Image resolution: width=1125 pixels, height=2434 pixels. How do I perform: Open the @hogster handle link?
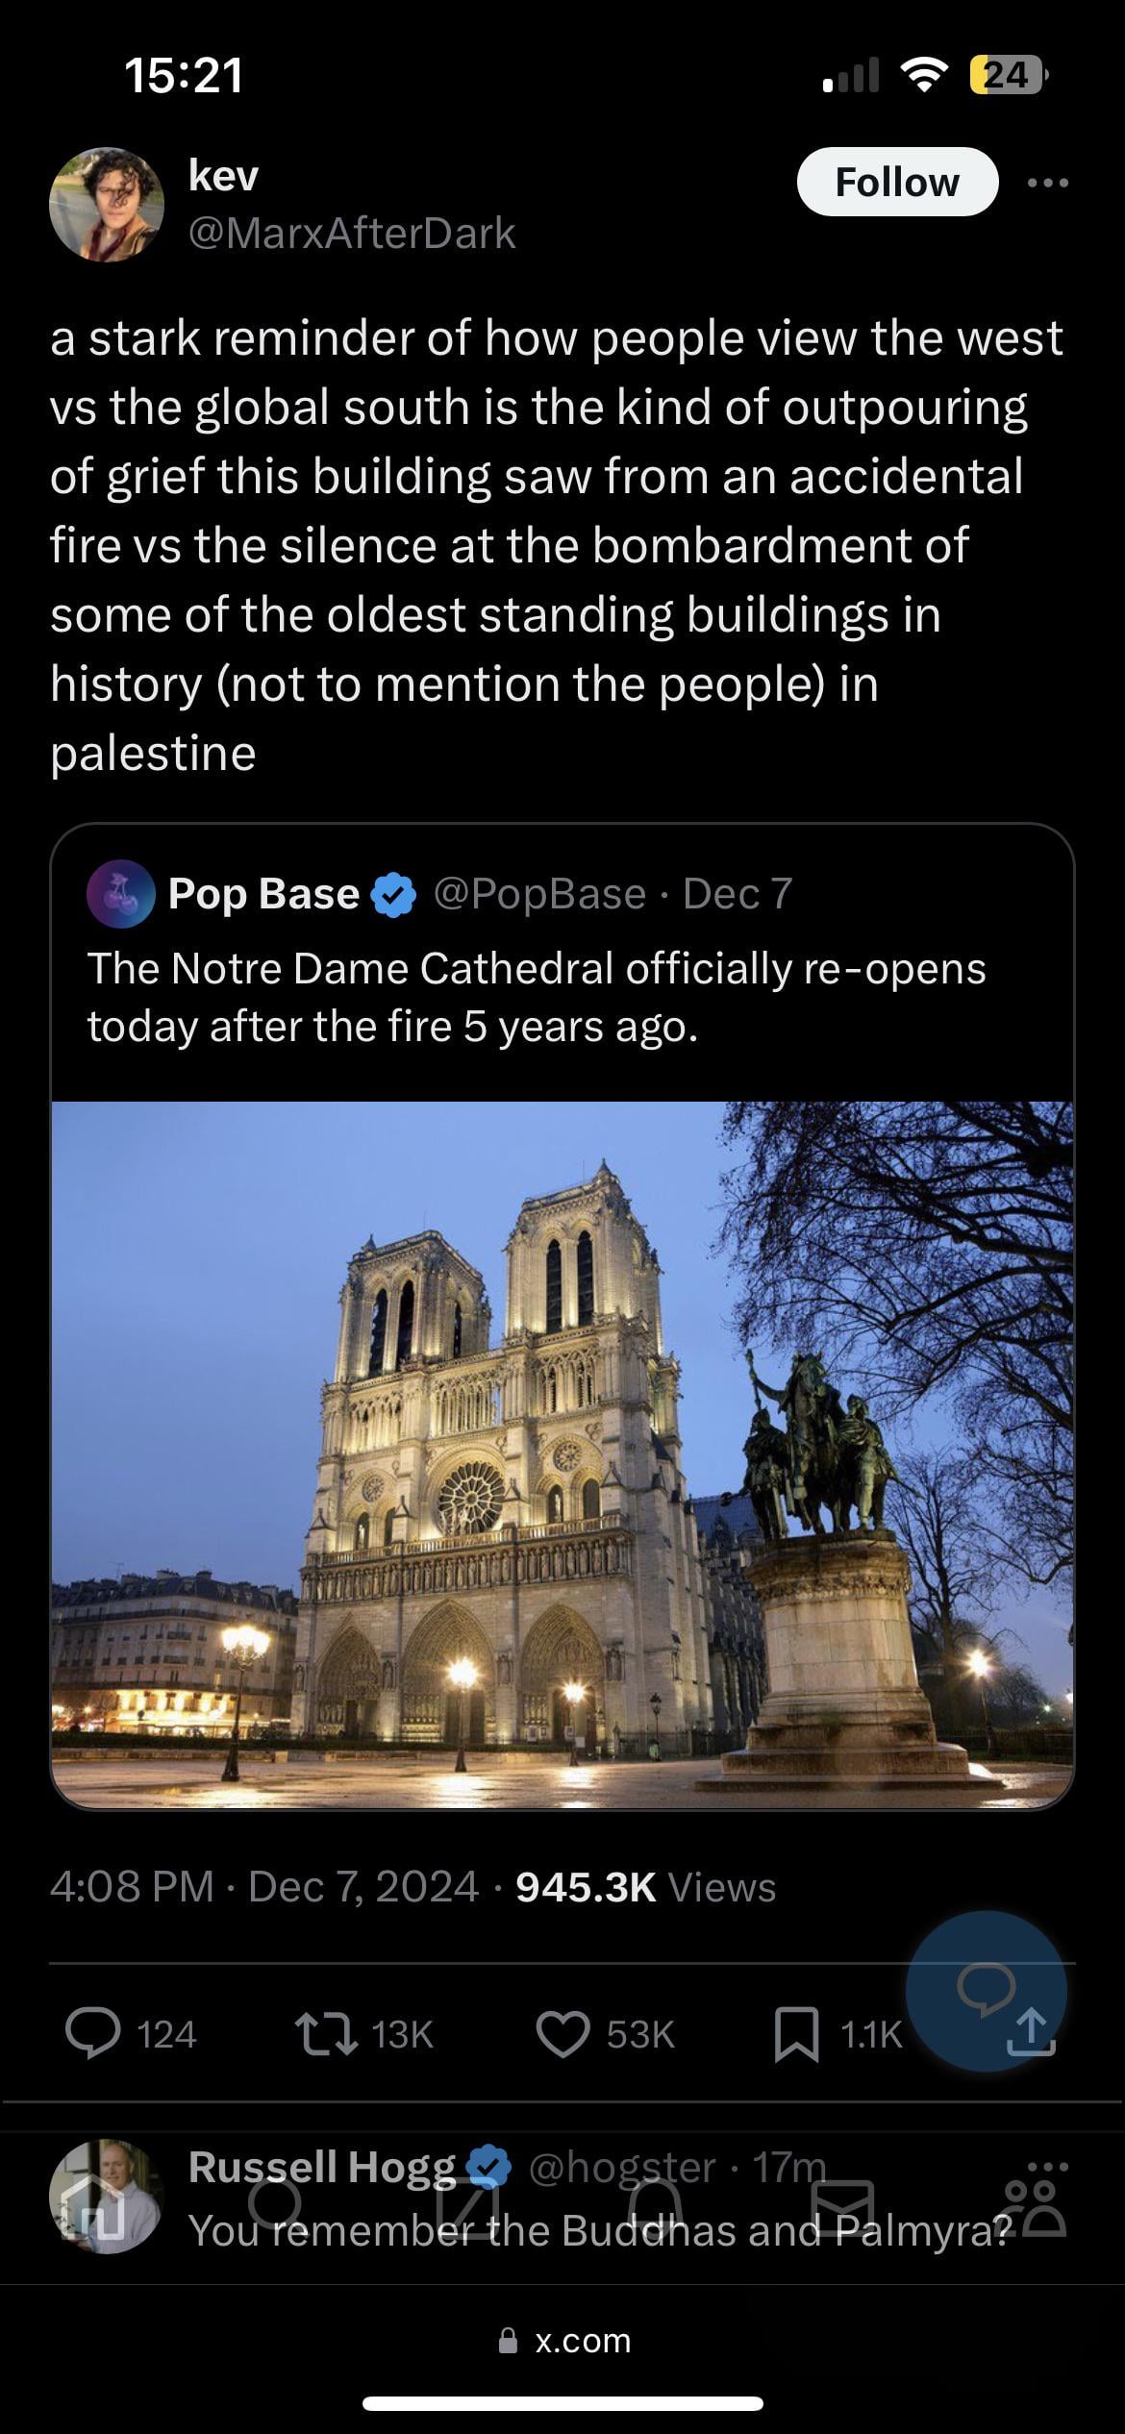pos(622,2168)
